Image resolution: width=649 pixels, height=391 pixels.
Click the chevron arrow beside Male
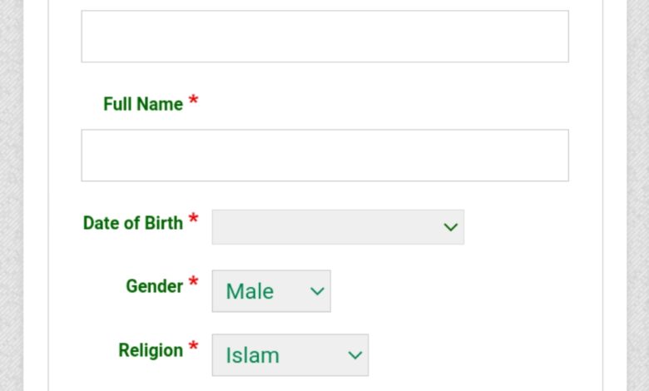click(317, 291)
